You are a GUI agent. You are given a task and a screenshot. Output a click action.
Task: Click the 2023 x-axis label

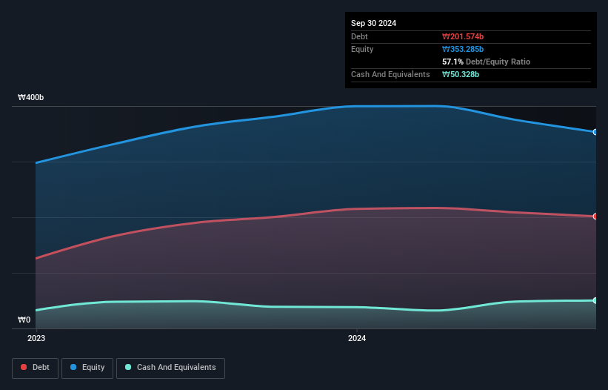36,338
